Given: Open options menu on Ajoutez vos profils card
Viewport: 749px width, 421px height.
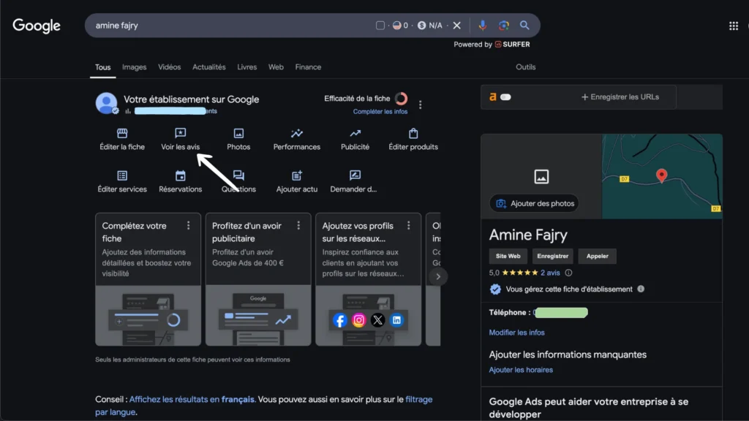Looking at the screenshot, I should [x=408, y=225].
